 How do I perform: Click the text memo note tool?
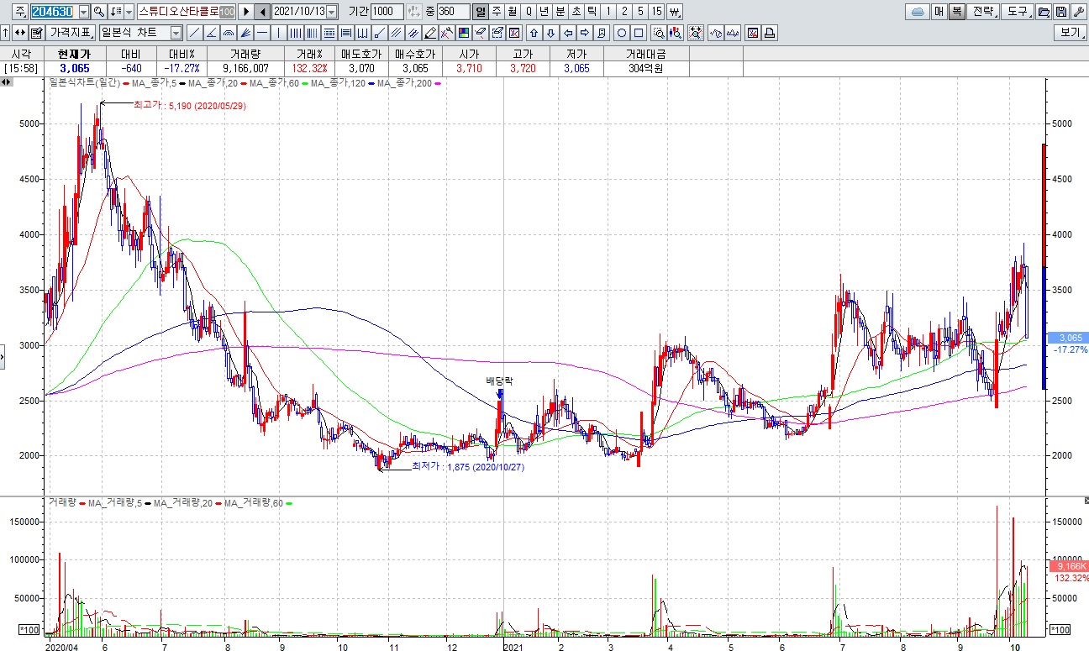pyautogui.click(x=602, y=33)
